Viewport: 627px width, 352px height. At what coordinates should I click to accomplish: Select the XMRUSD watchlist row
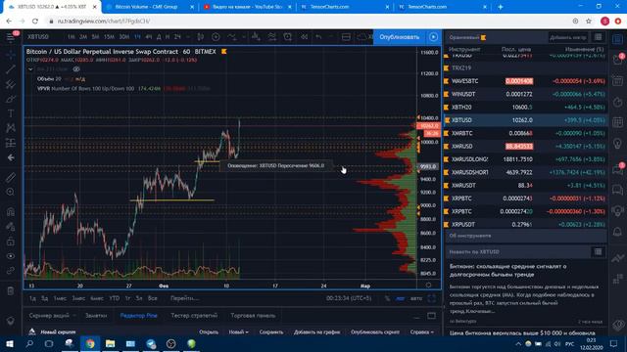coord(525,147)
